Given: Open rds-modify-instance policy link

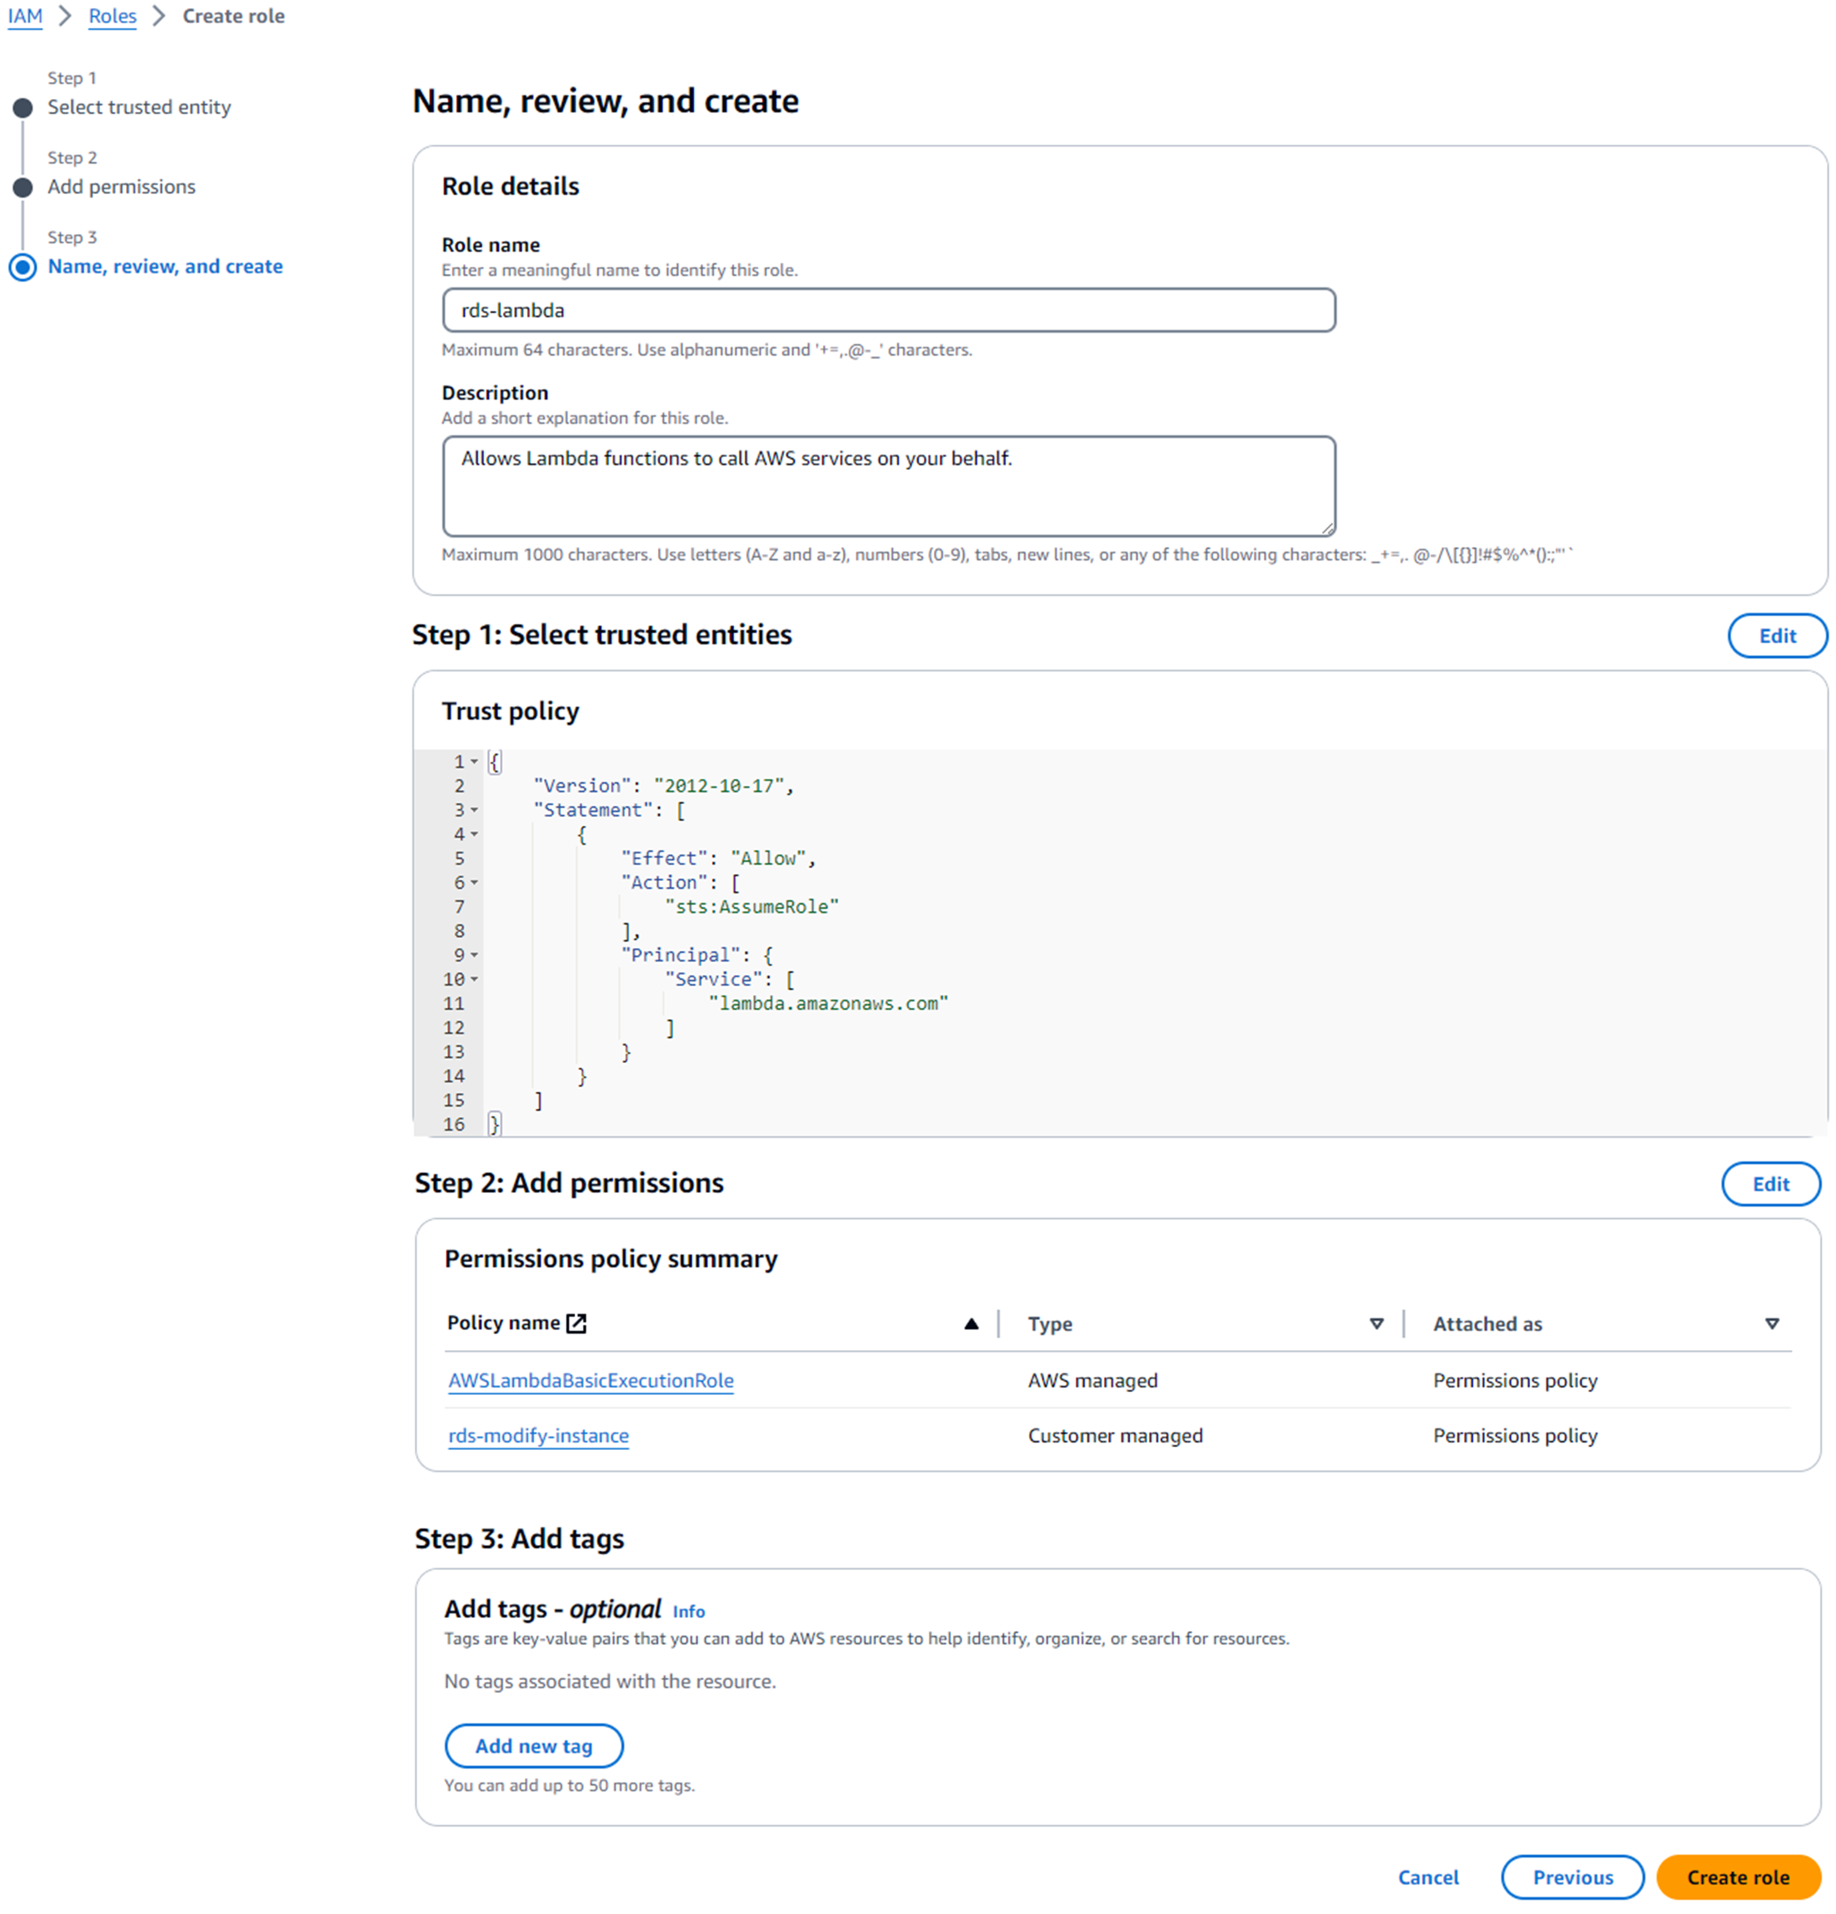Looking at the screenshot, I should 538,1435.
